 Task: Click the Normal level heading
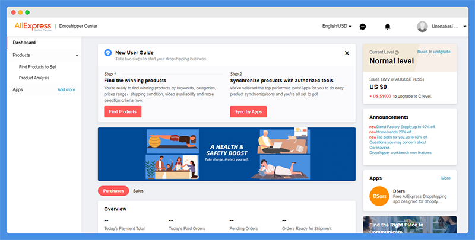click(x=391, y=61)
